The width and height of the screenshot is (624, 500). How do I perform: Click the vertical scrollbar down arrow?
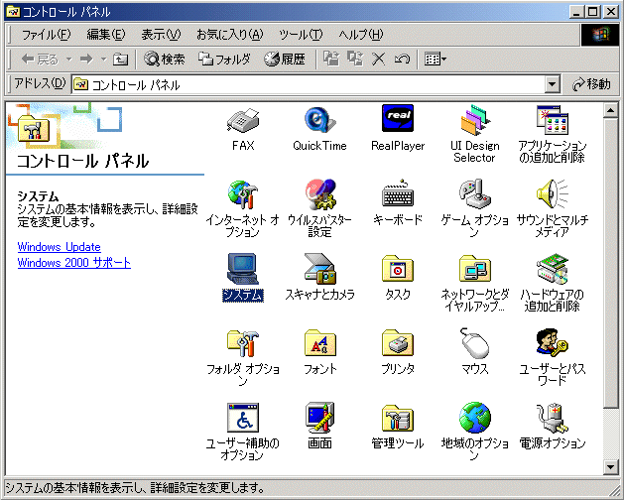pyautogui.click(x=610, y=464)
